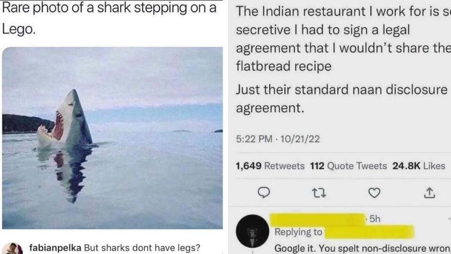Click the 'Google it' reply text

(362, 248)
